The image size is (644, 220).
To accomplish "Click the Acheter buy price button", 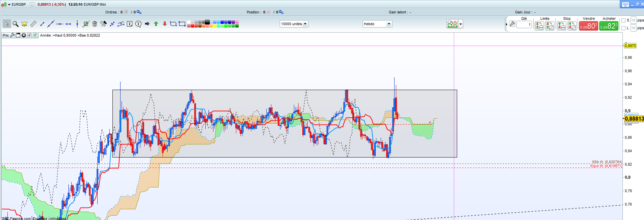I will point(609,26).
